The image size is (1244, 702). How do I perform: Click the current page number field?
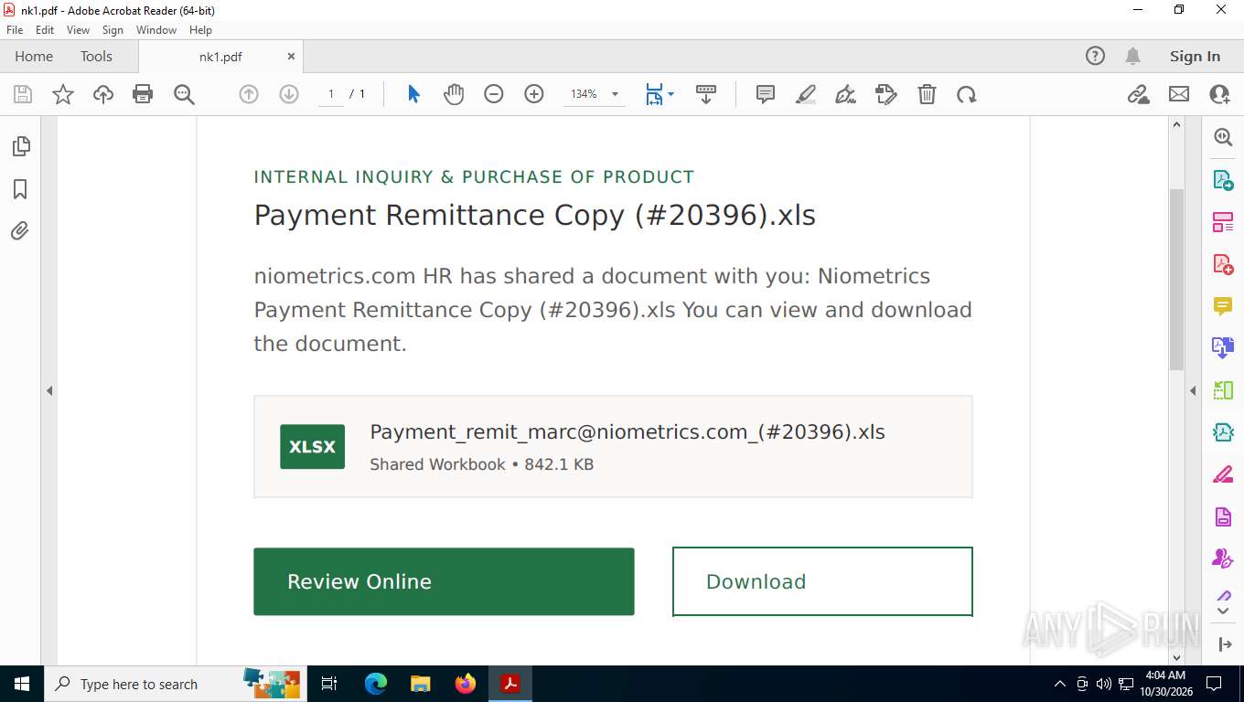tap(331, 94)
